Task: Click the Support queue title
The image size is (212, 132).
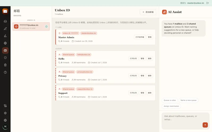Action: pyautogui.click(x=63, y=93)
